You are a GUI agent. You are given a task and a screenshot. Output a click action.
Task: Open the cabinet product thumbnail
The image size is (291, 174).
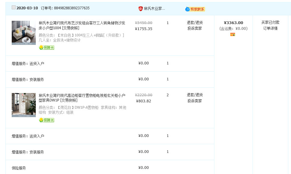coord(24,105)
